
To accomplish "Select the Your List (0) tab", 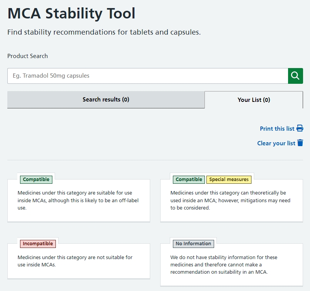I will tap(254, 100).
